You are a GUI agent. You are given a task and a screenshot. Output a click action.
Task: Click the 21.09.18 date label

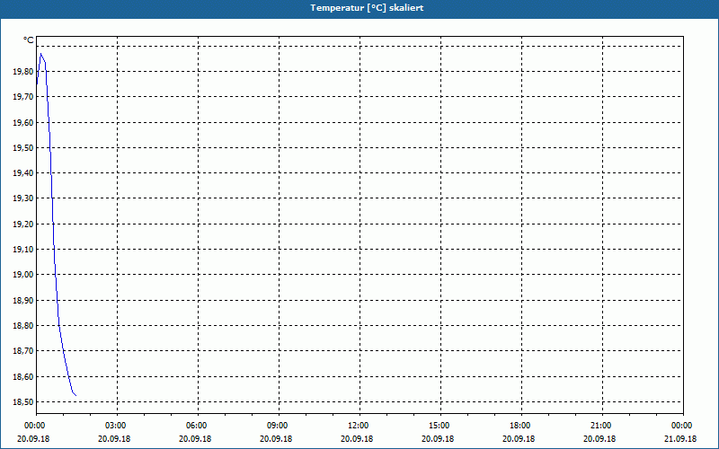coord(680,438)
